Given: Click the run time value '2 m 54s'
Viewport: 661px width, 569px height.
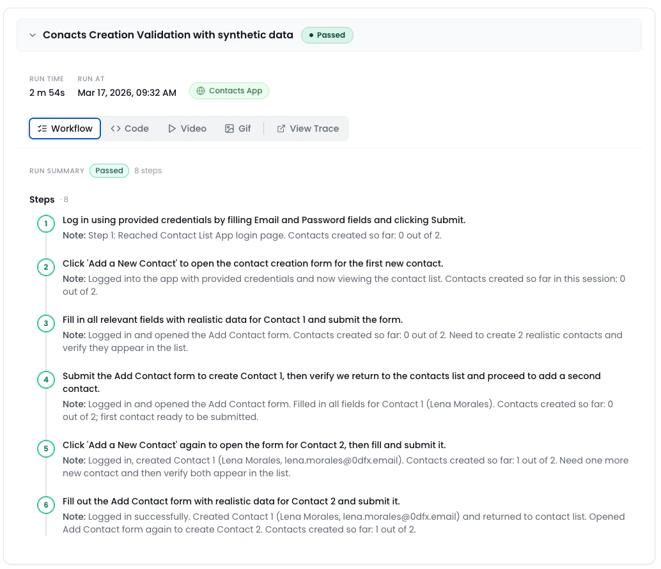Looking at the screenshot, I should click(47, 93).
